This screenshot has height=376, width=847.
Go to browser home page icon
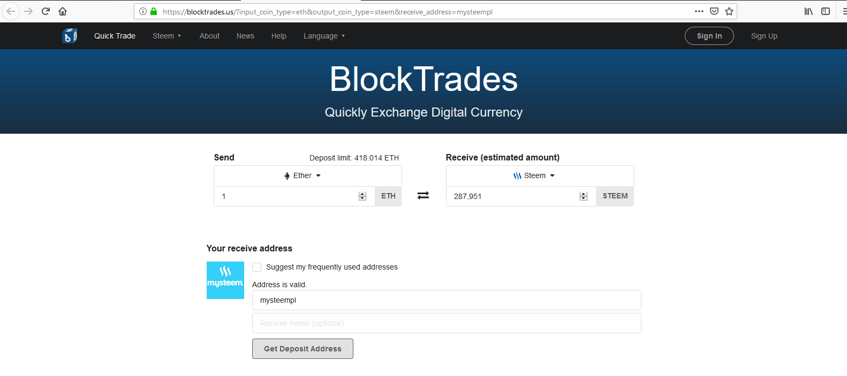pyautogui.click(x=63, y=11)
